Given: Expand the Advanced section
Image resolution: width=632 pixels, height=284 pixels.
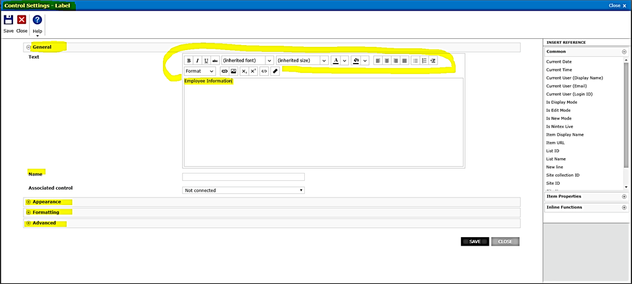Looking at the screenshot, I should tap(28, 223).
